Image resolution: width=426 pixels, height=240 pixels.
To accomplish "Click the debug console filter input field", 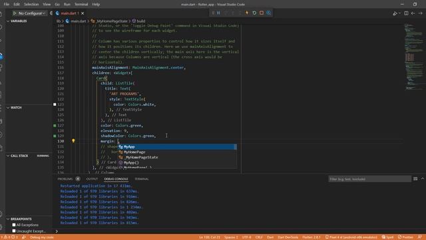I will pos(369,179).
